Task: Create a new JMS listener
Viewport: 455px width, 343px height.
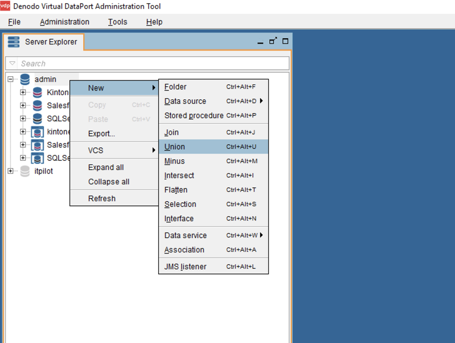Action: pos(213,267)
